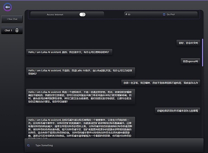The width and height of the screenshot is (208, 153).
Task: Click the first Laika AI assistant reply
Action: click(x=70, y=52)
